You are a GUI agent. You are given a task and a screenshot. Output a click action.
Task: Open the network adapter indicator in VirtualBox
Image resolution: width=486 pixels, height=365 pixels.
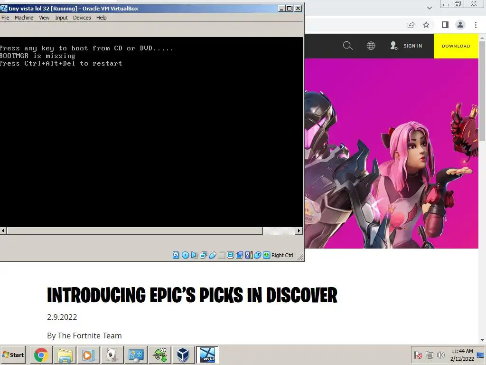click(x=203, y=255)
